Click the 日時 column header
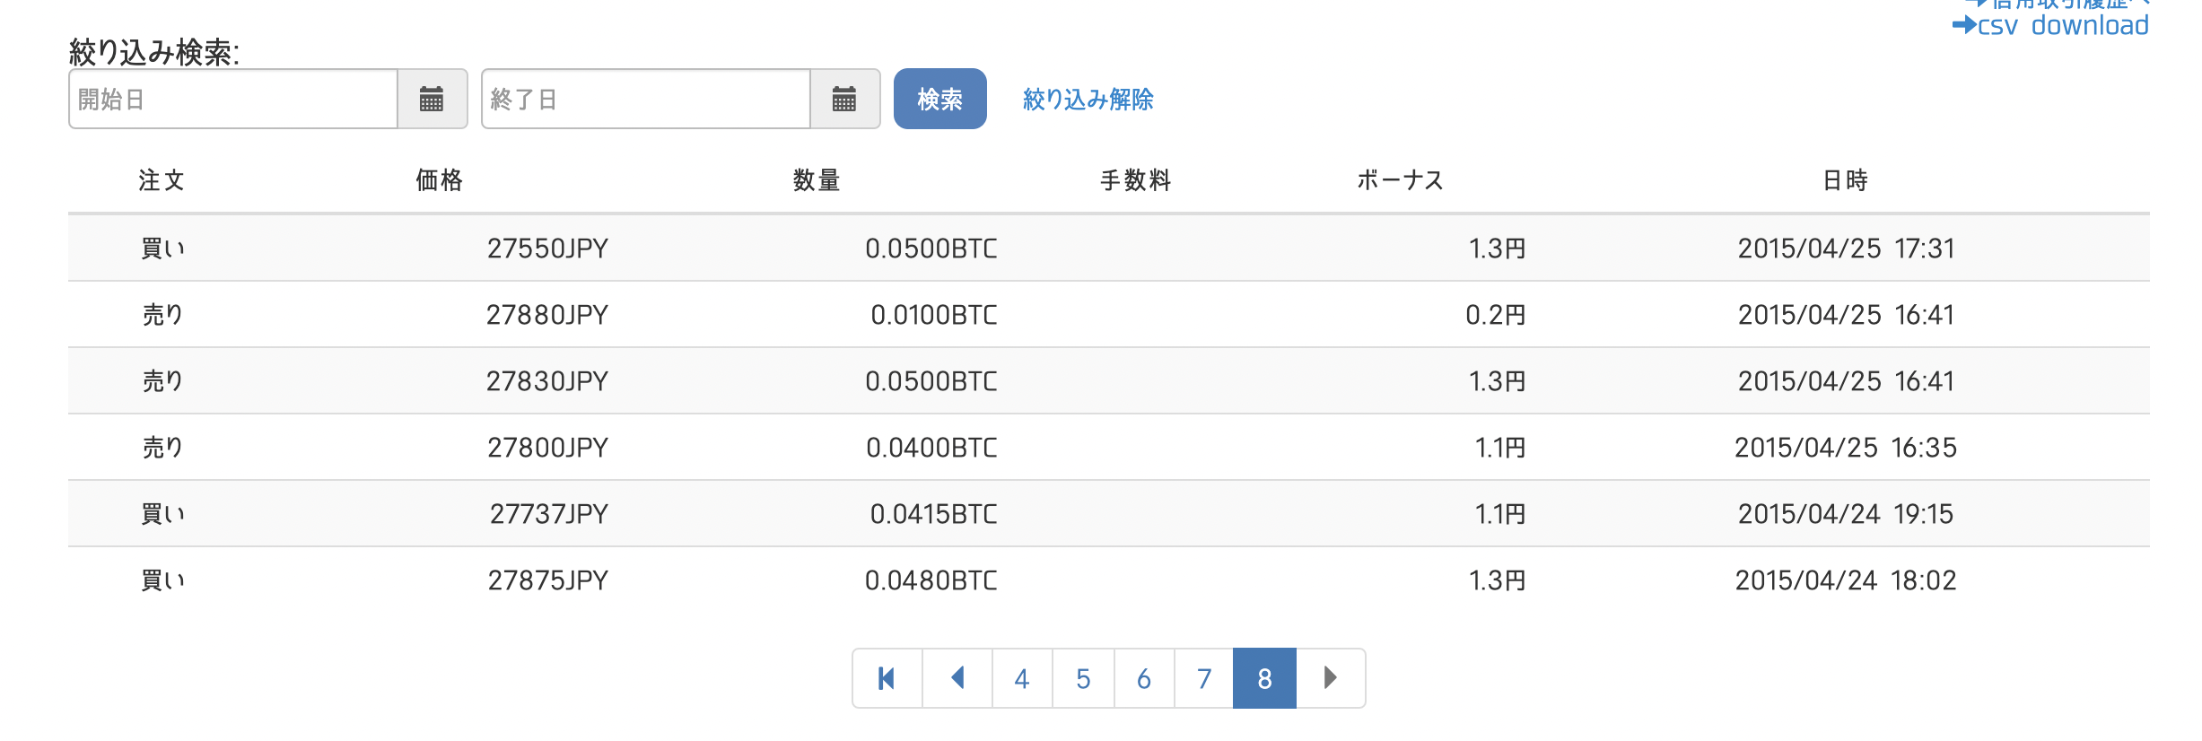This screenshot has height=741, width=2202. [x=1845, y=180]
